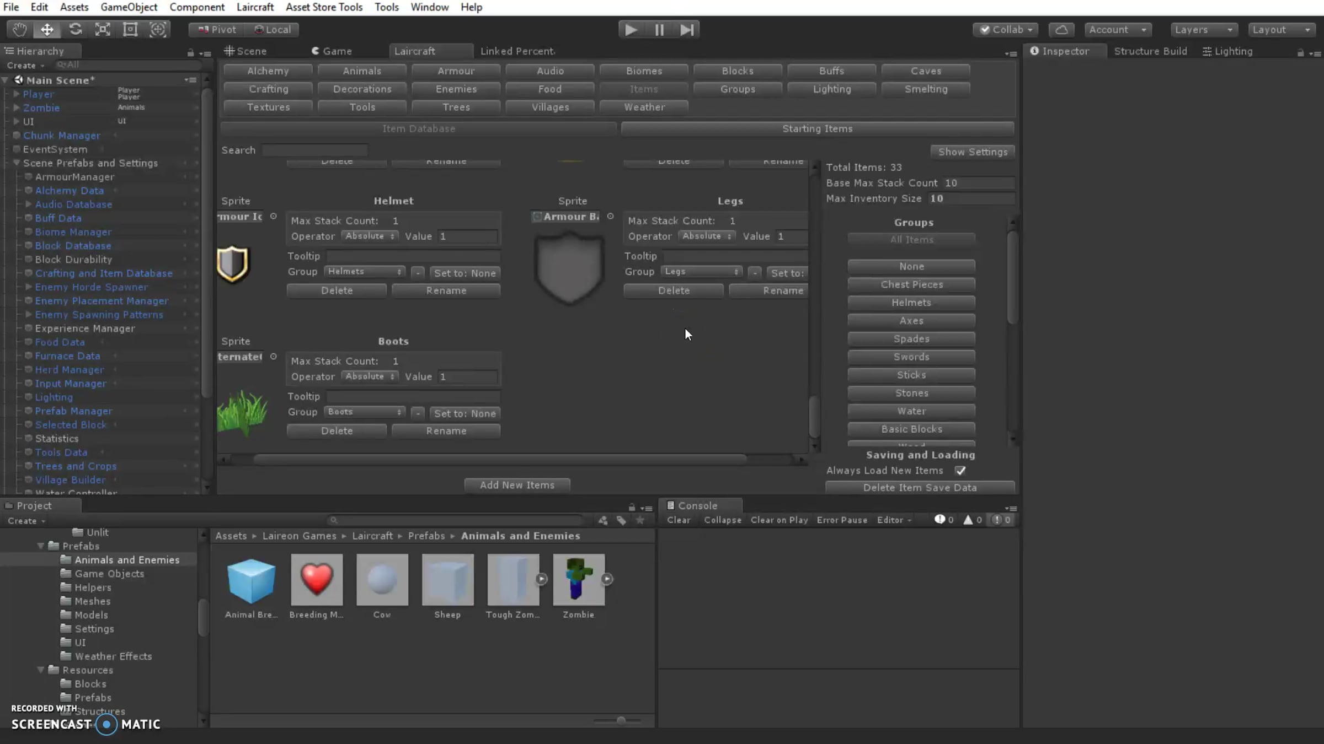
Task: Switch to the Scene tab
Action: pos(245,51)
